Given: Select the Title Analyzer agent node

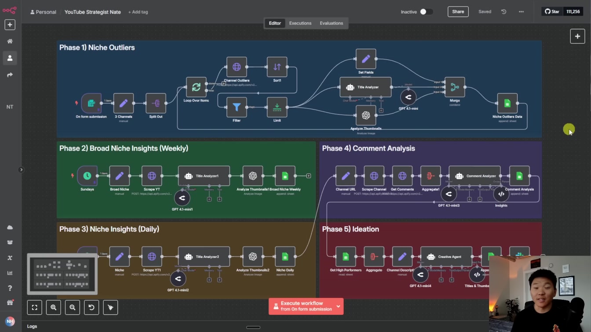Looking at the screenshot, I should [x=365, y=87].
